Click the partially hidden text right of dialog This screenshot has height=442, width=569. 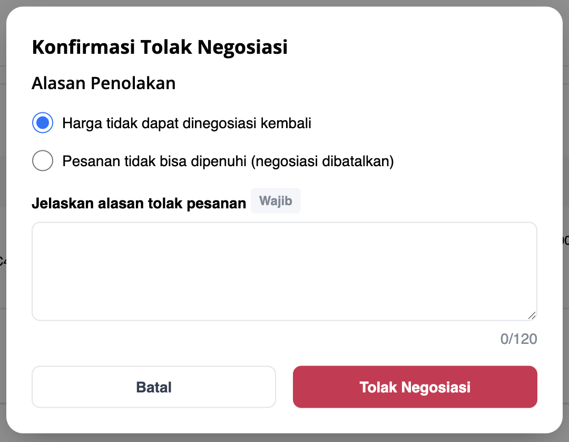(x=566, y=240)
